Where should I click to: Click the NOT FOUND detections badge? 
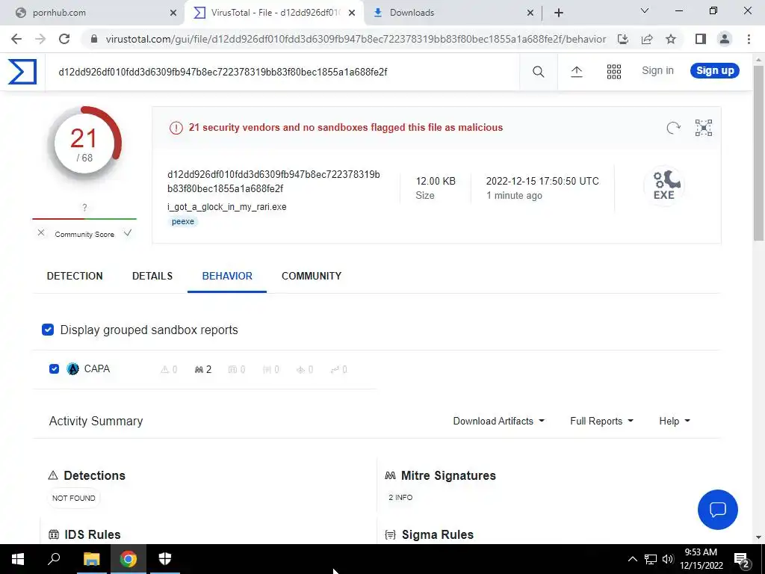(74, 498)
